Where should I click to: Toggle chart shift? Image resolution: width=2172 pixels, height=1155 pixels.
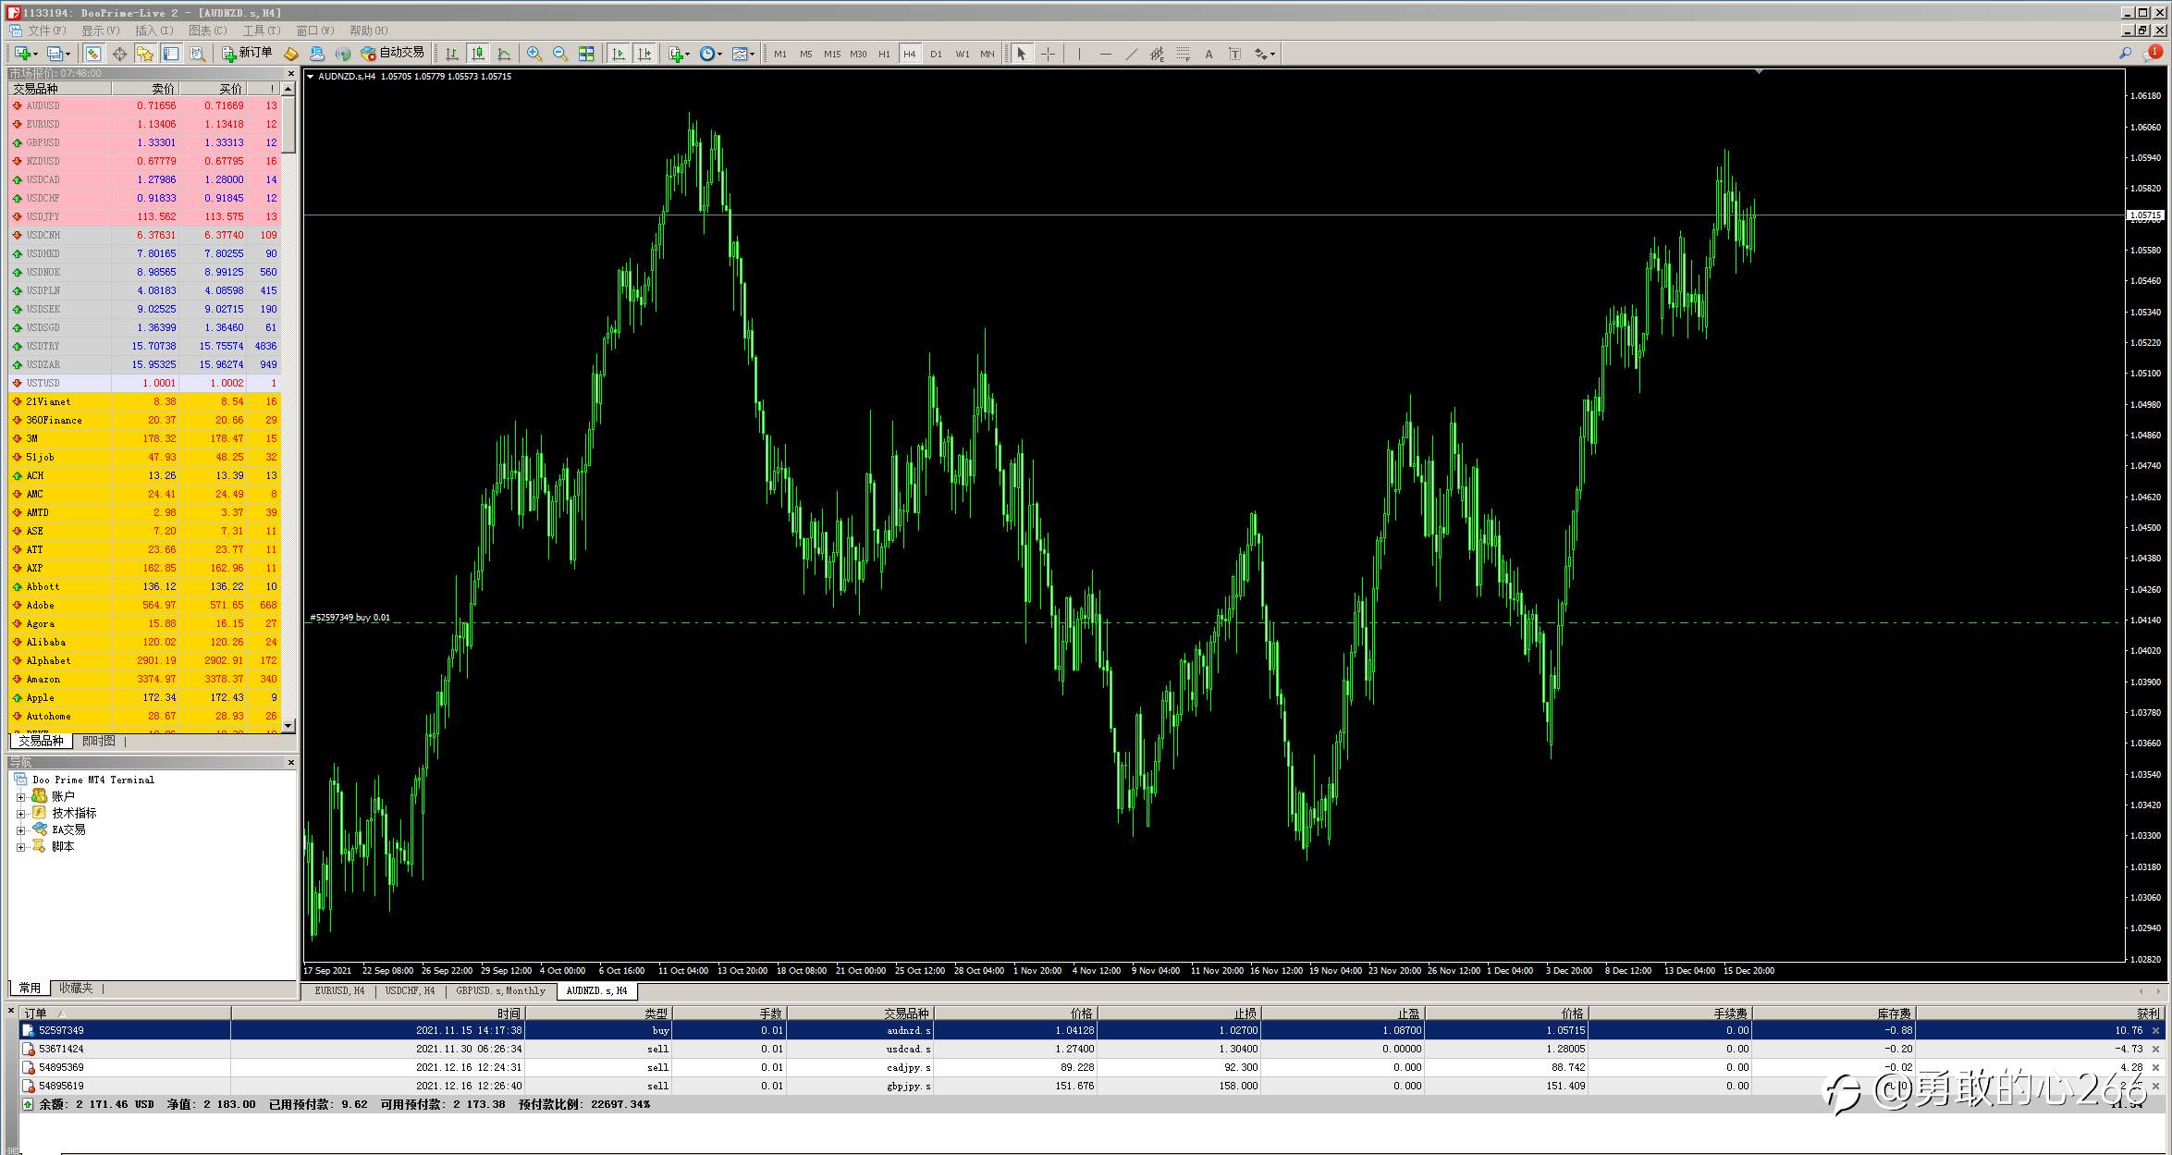(x=644, y=54)
